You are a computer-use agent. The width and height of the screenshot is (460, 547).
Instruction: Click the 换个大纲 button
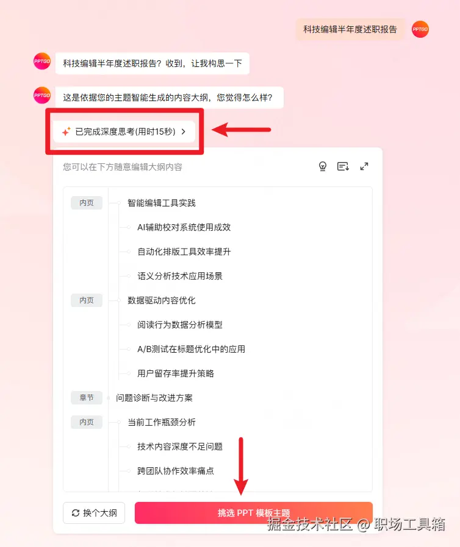click(x=94, y=513)
